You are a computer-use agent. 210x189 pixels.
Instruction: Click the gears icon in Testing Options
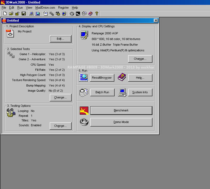[x=11, y=113]
